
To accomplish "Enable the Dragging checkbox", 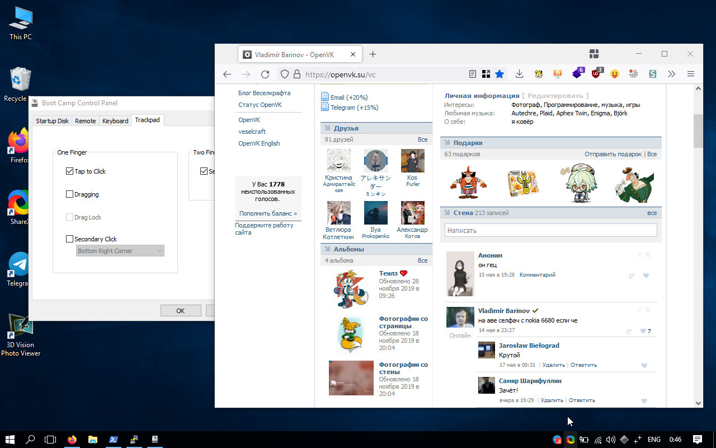I will point(70,194).
